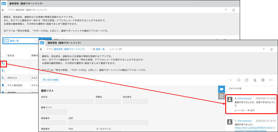The height and width of the screenshot is (132, 278).
Task: Show the change history via the clock tab
Action: pyautogui.click(x=221, y=96)
